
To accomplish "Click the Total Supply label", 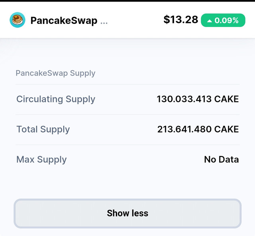I will point(43,129).
